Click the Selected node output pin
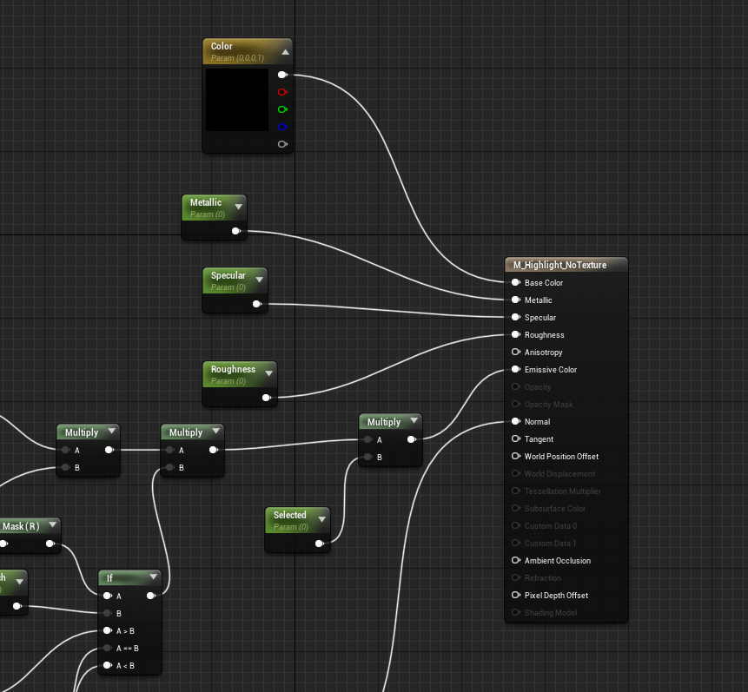This screenshot has height=692, width=748. click(x=321, y=544)
